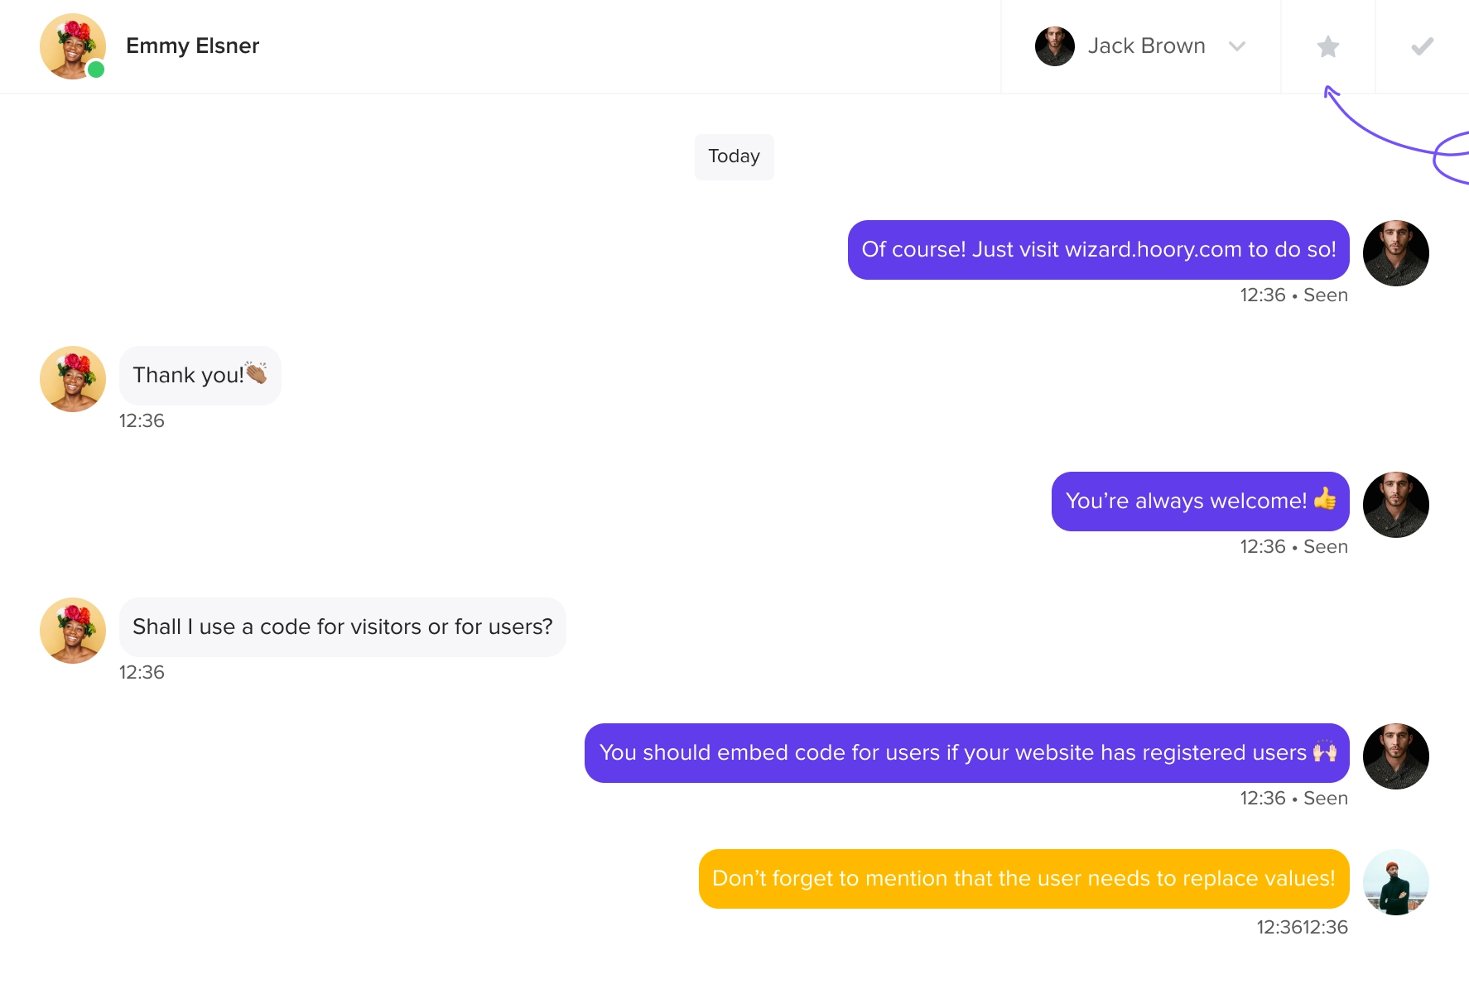Screen dimensions: 1469x1008
Task: Star this conversation with Emmy Elsner
Action: click(x=1327, y=46)
